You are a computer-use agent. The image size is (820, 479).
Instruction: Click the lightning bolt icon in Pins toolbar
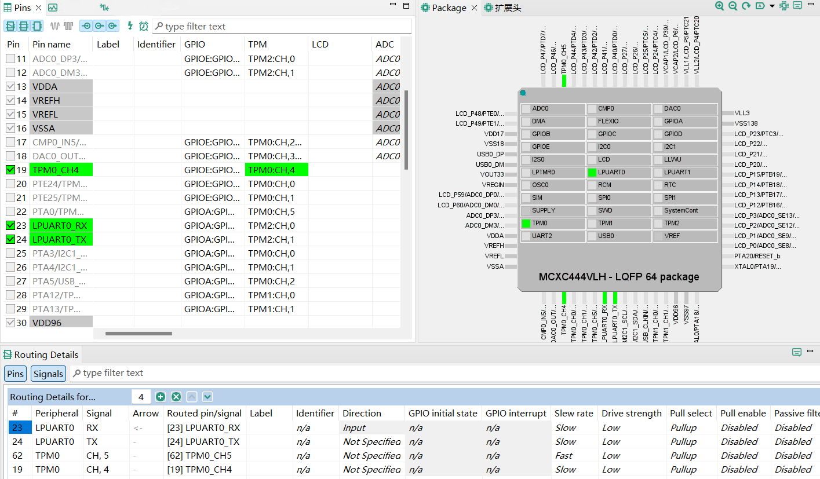click(x=130, y=26)
